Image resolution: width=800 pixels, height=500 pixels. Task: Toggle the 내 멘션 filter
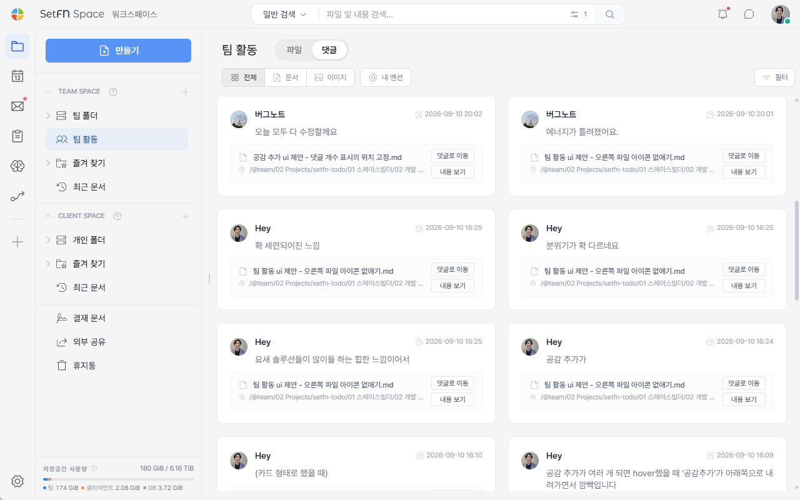point(386,77)
